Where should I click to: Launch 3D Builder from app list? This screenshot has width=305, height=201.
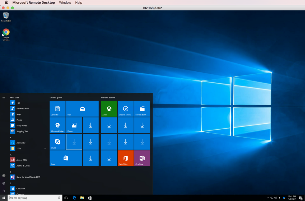(28, 143)
